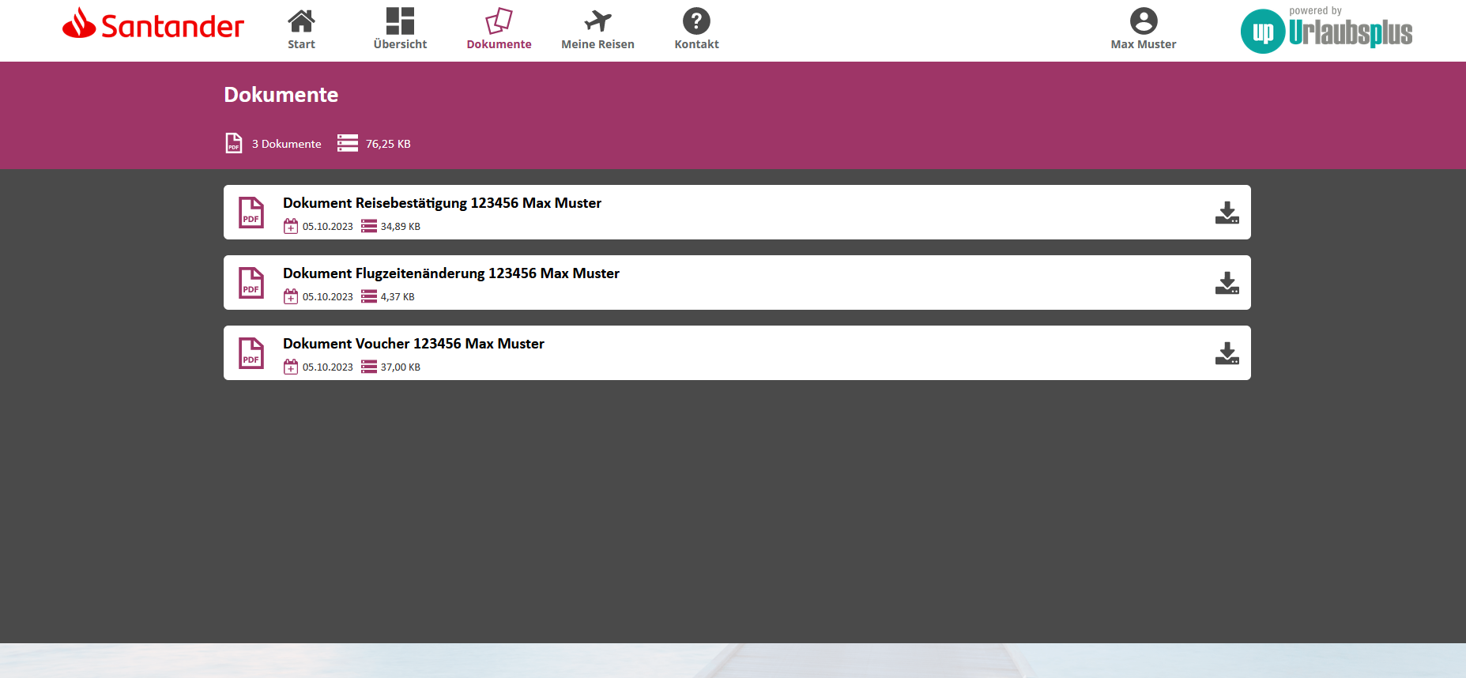Click the Santander logo
Image resolution: width=1466 pixels, height=678 pixels.
(x=153, y=24)
